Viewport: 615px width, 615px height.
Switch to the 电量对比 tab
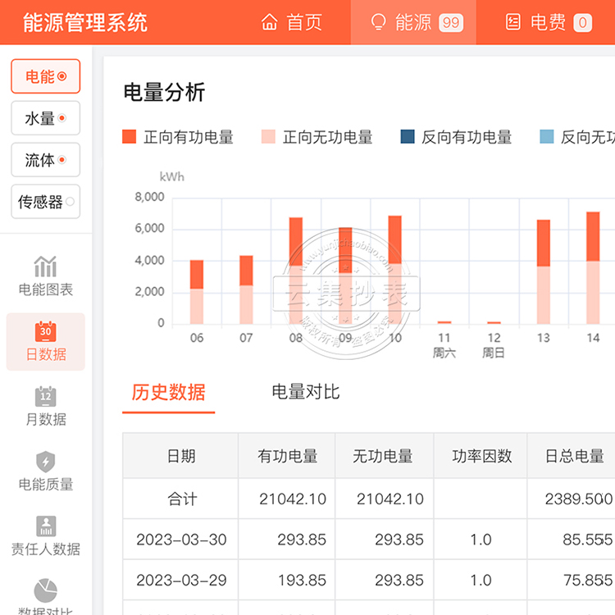tap(305, 392)
